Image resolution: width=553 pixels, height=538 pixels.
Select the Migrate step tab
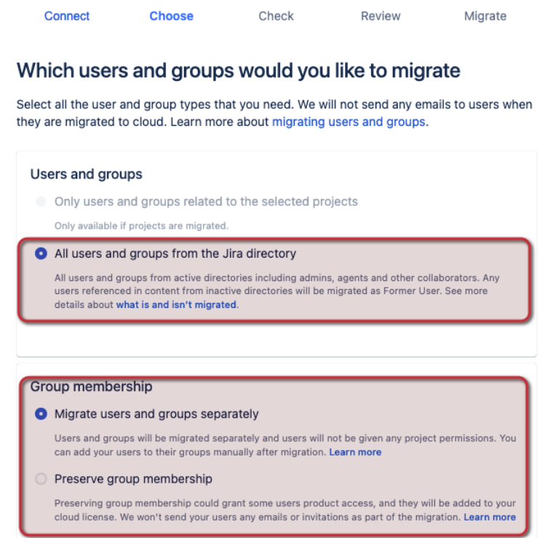pos(485,16)
